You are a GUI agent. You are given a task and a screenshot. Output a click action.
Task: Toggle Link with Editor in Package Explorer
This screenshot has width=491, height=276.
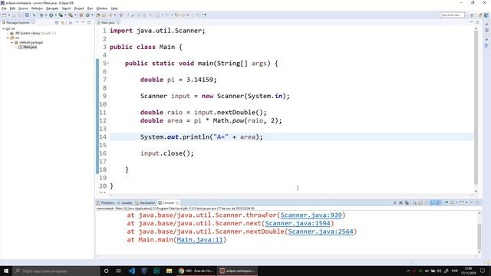[62, 22]
